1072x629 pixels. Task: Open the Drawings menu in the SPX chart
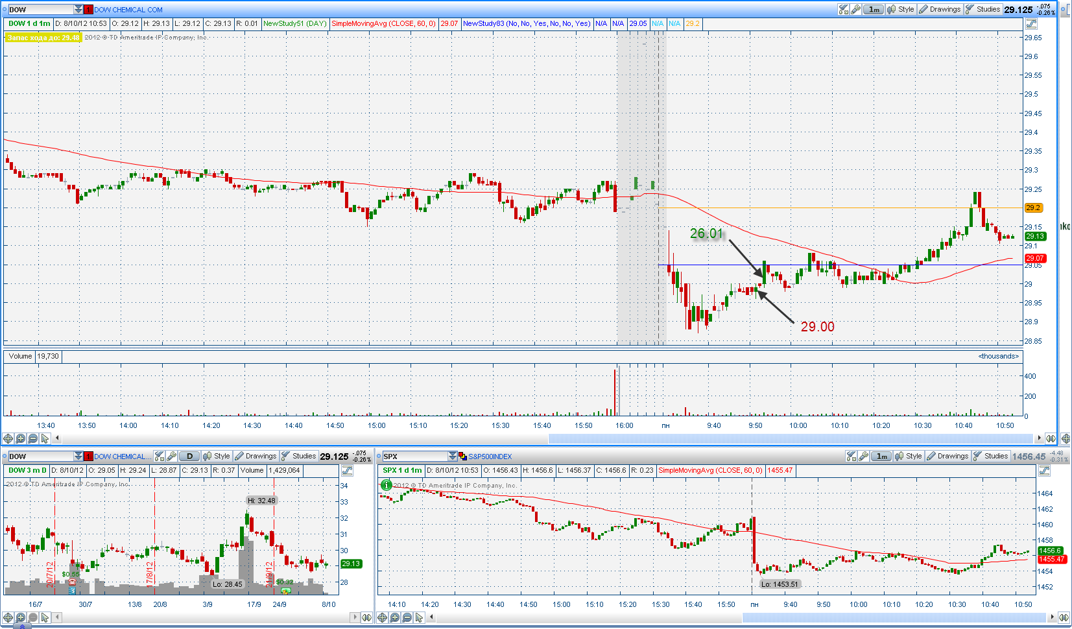(947, 456)
